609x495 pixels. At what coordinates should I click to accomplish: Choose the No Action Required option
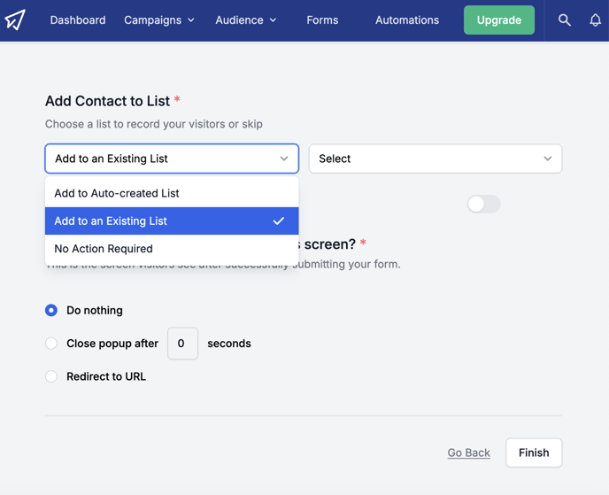(172, 249)
